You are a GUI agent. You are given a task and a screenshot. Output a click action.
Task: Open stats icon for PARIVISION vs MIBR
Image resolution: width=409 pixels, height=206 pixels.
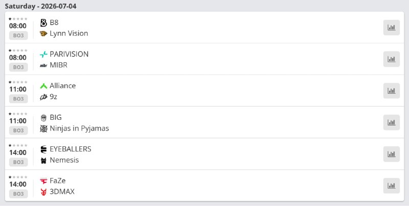click(x=391, y=59)
